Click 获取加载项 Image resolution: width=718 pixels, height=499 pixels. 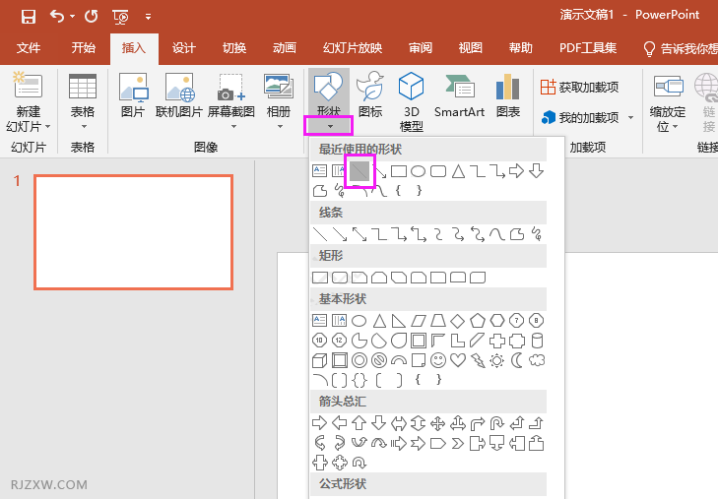580,87
